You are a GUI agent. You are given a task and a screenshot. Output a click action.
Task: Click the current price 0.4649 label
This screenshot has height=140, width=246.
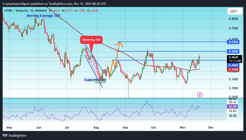pos(234,57)
